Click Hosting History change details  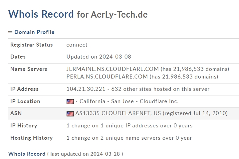point(129,138)
